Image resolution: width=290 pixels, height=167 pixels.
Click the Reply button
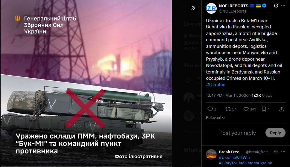point(275,133)
